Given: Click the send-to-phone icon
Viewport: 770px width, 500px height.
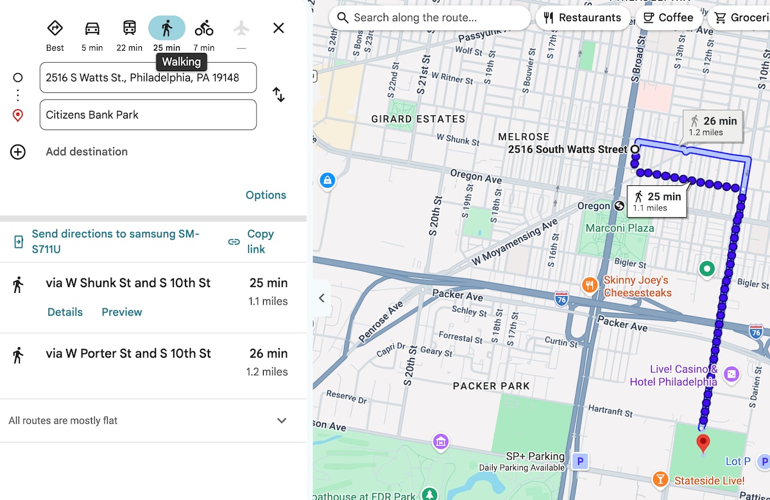Looking at the screenshot, I should [19, 242].
